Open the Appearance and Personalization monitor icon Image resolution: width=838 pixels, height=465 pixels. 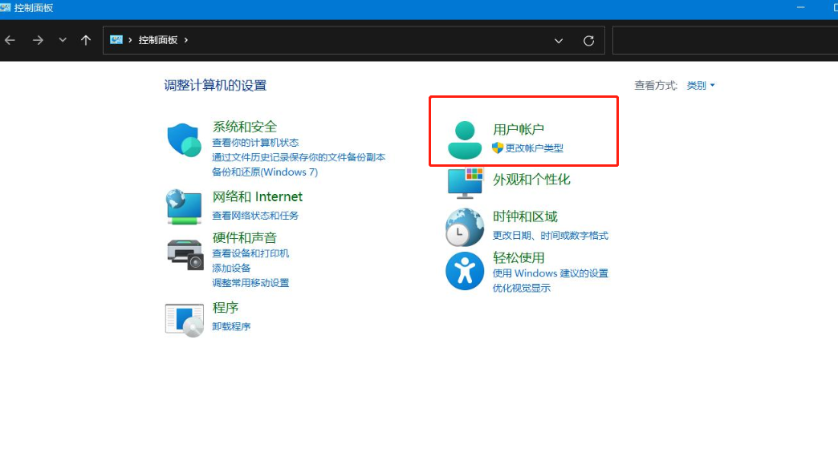[465, 183]
